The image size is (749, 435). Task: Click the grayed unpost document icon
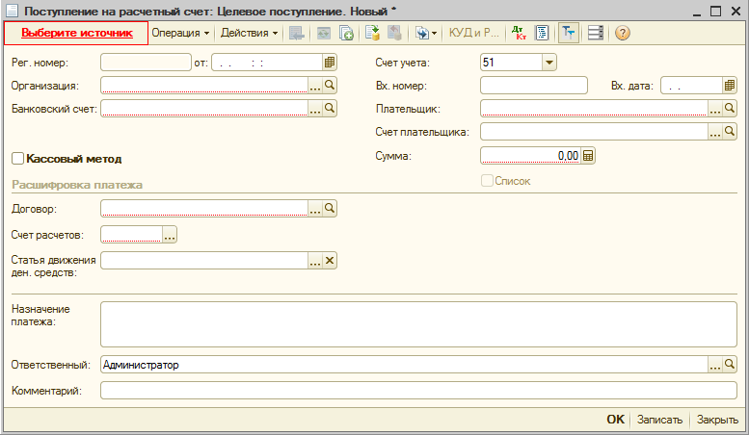click(394, 33)
